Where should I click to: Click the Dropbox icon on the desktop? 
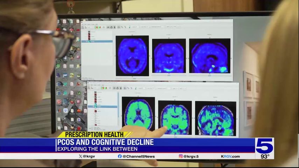click(x=65, y=111)
